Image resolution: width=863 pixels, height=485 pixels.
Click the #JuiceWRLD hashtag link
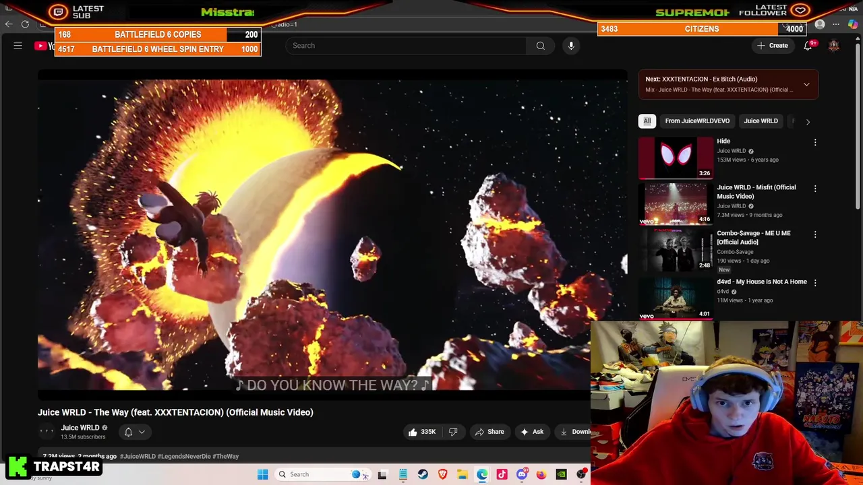point(138,456)
